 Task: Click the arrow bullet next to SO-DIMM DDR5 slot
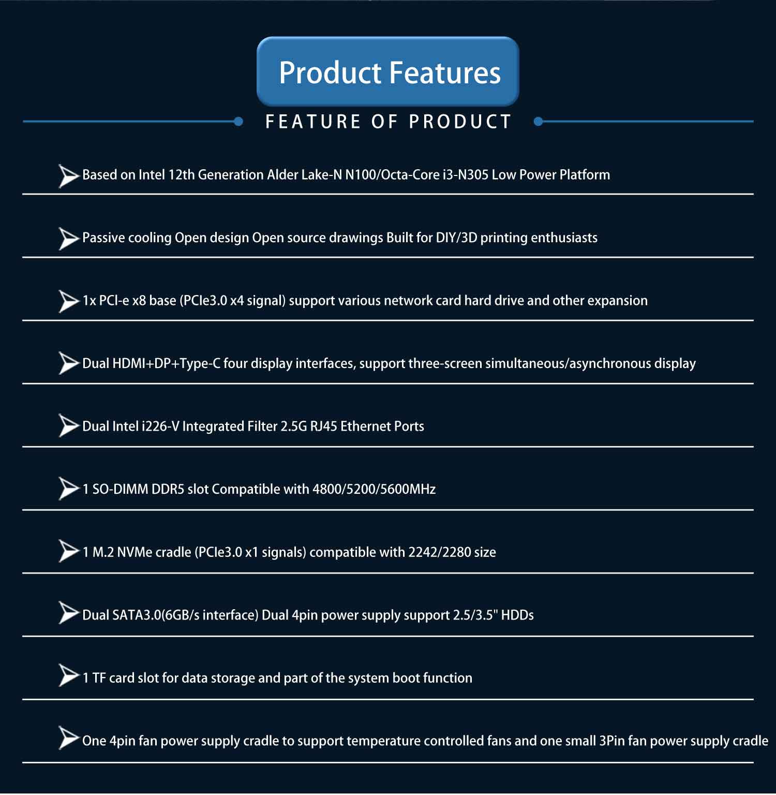68,489
